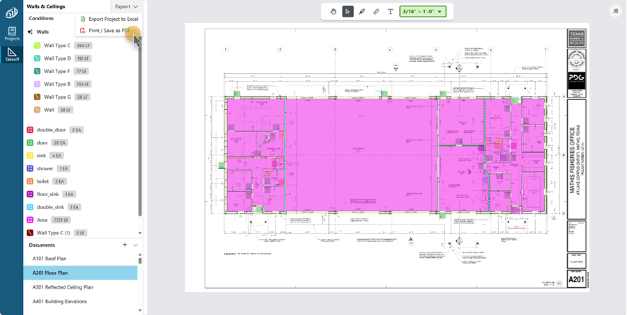
Task: Click the double_door count icon
Action: coord(30,130)
